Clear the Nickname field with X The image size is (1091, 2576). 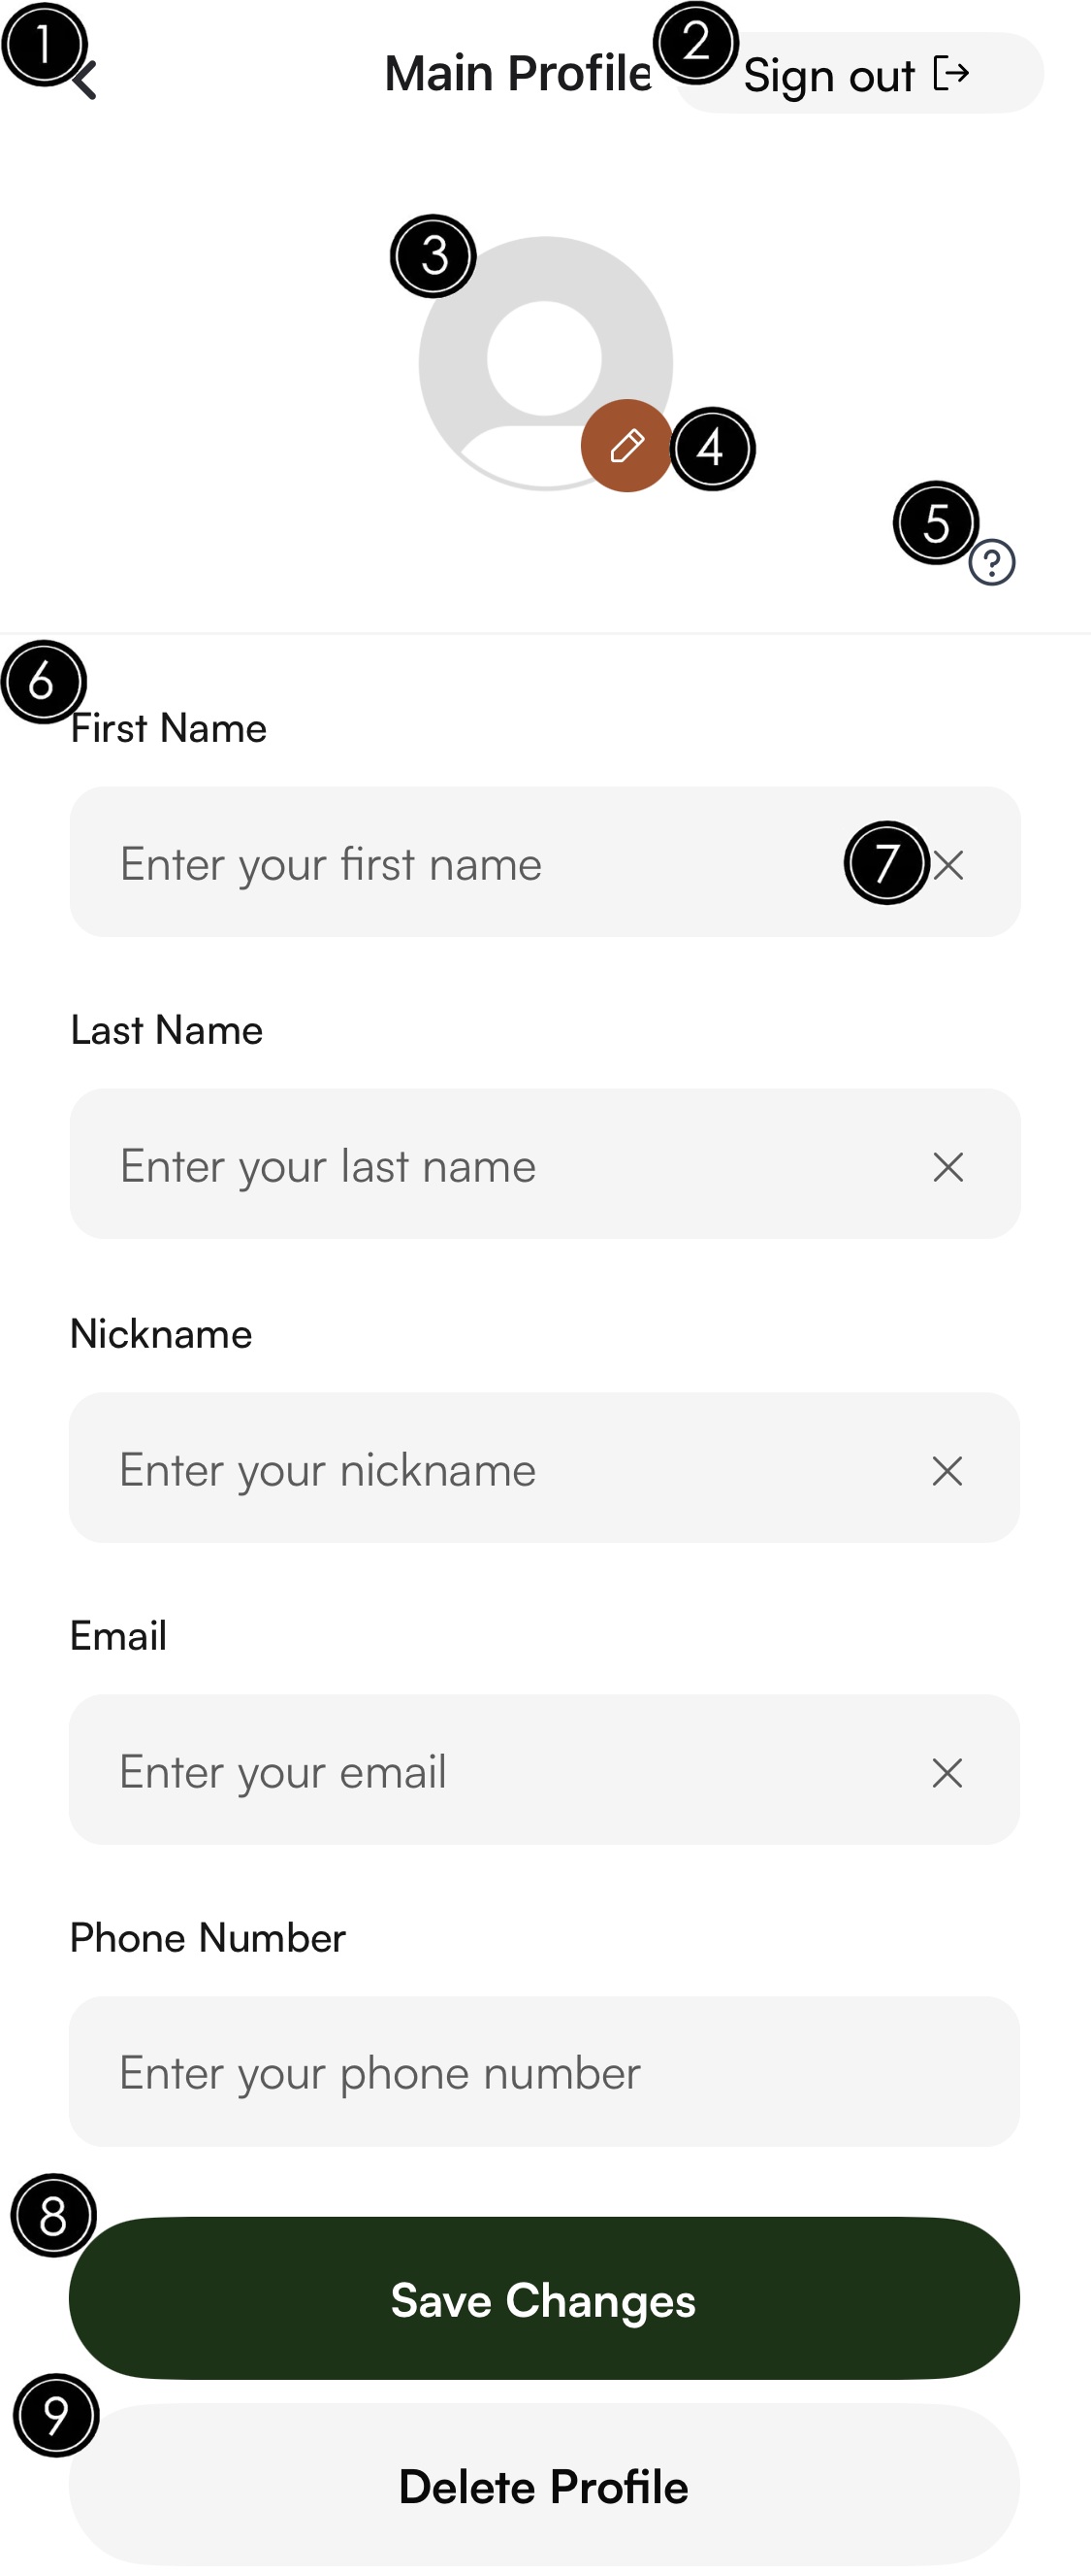[947, 1471]
